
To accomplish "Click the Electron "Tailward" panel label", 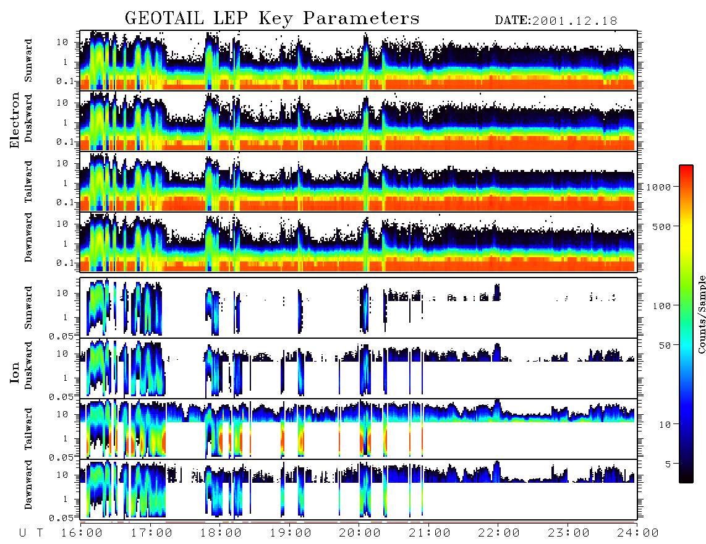I will point(28,182).
